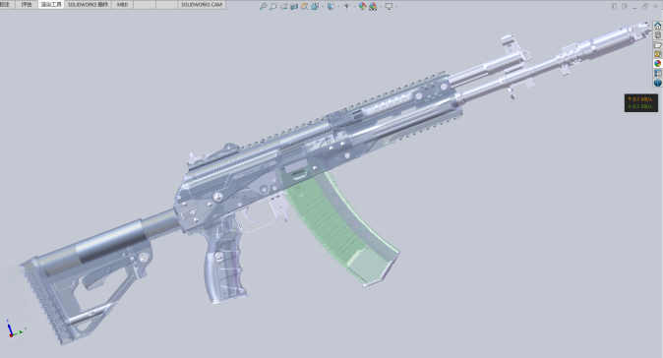Click the Zoom to Fit icon
This screenshot has height=358, width=663.
264,6
